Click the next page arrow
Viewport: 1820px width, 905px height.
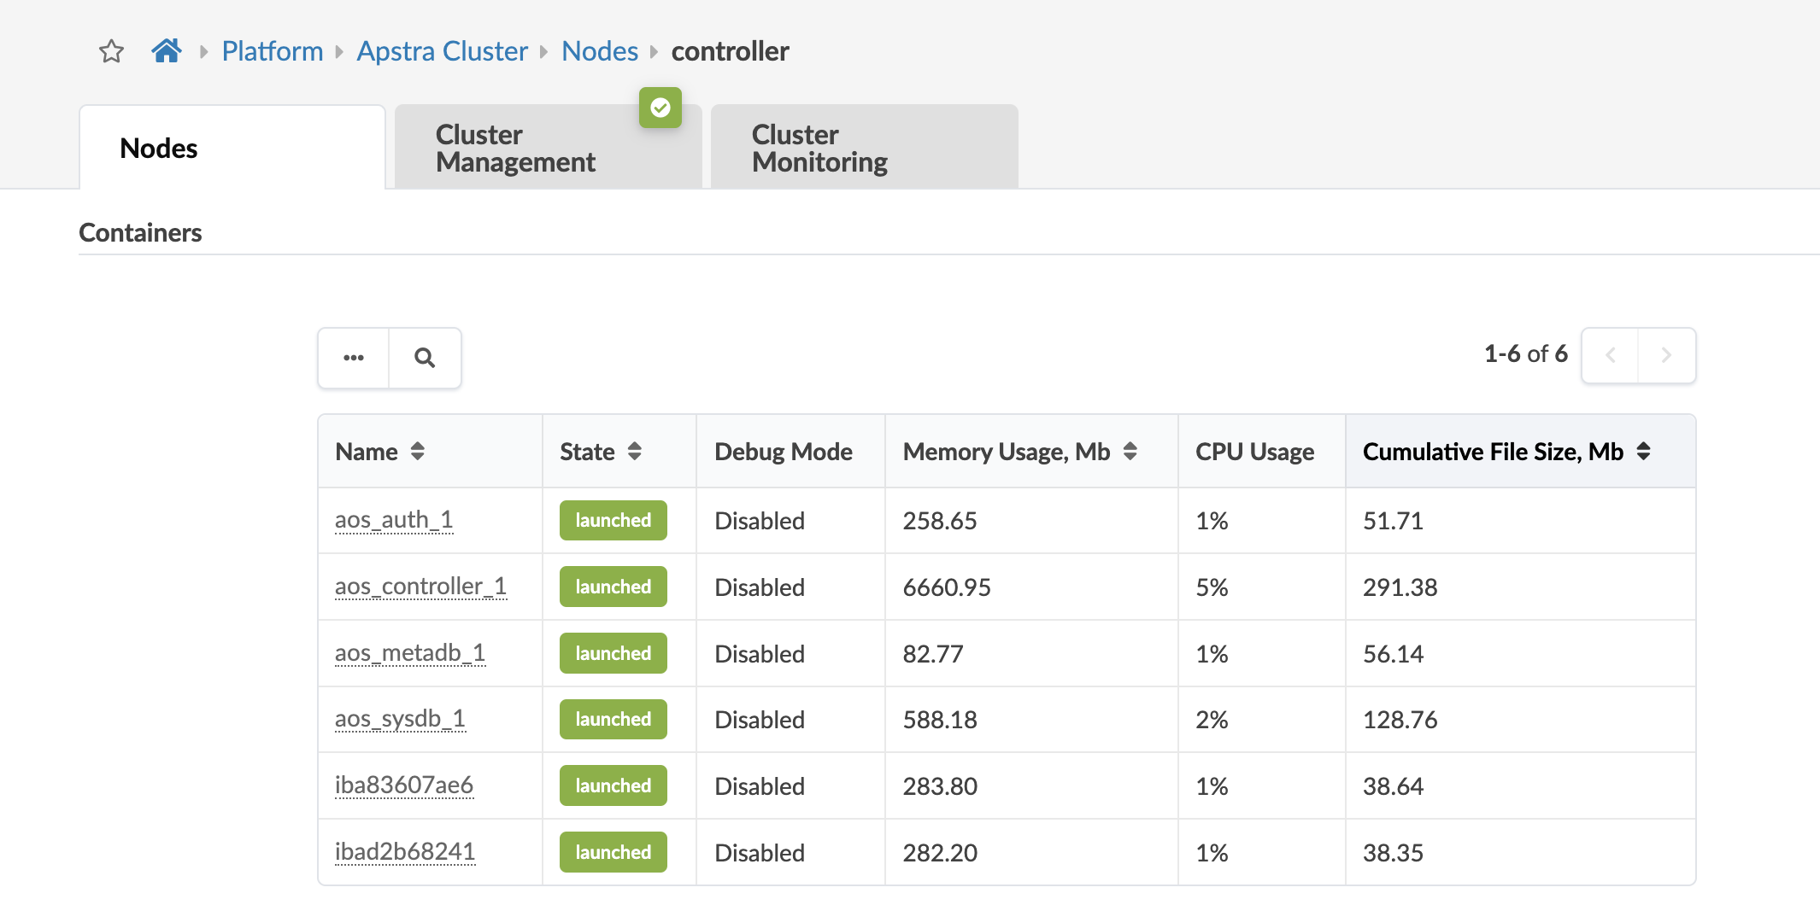1666,355
